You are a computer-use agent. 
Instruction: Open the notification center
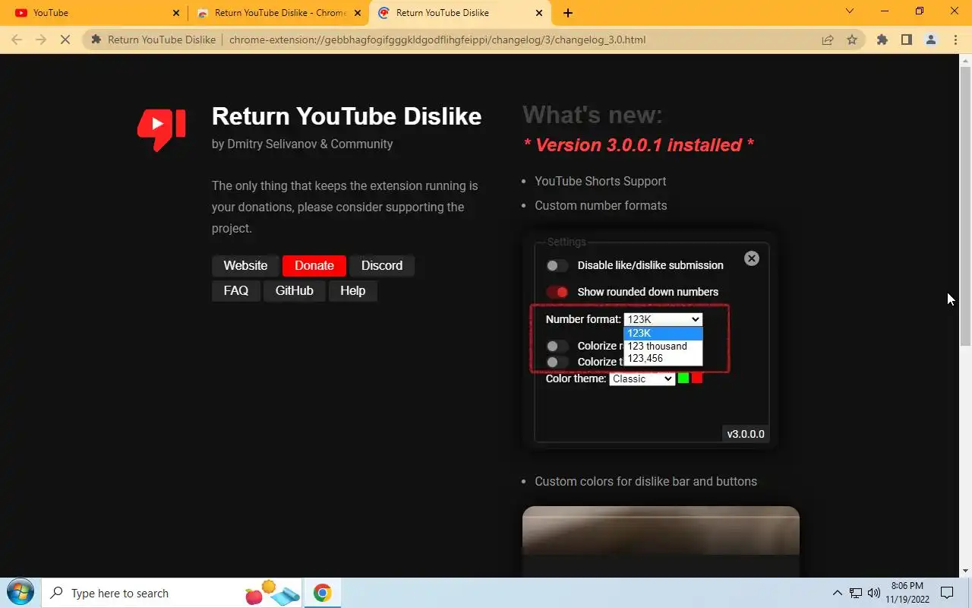[947, 593]
